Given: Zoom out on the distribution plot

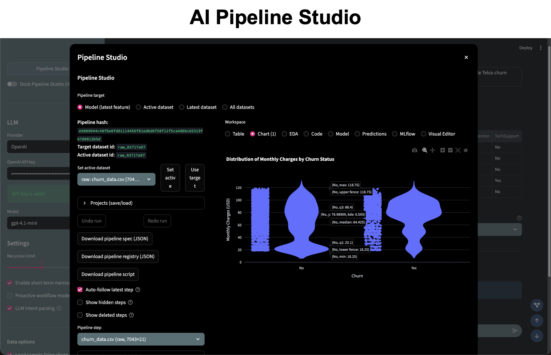Looking at the screenshot, I should tap(450, 150).
